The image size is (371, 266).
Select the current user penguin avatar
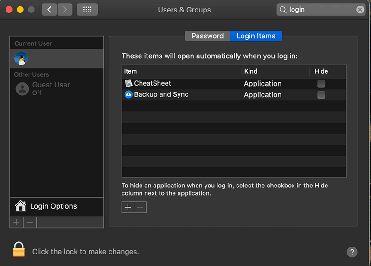[x=21, y=59]
